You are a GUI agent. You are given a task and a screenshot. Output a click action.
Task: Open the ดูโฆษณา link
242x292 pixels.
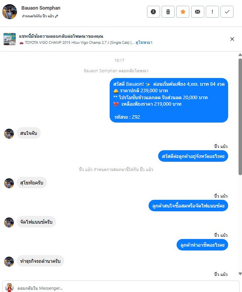click(144, 43)
